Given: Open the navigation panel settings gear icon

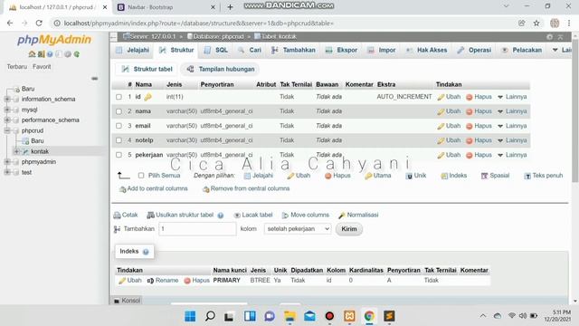Looking at the screenshot, I should pyautogui.click(x=68, y=54).
